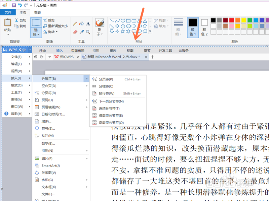Select the Pencil tool in Paint

coord(75,23)
